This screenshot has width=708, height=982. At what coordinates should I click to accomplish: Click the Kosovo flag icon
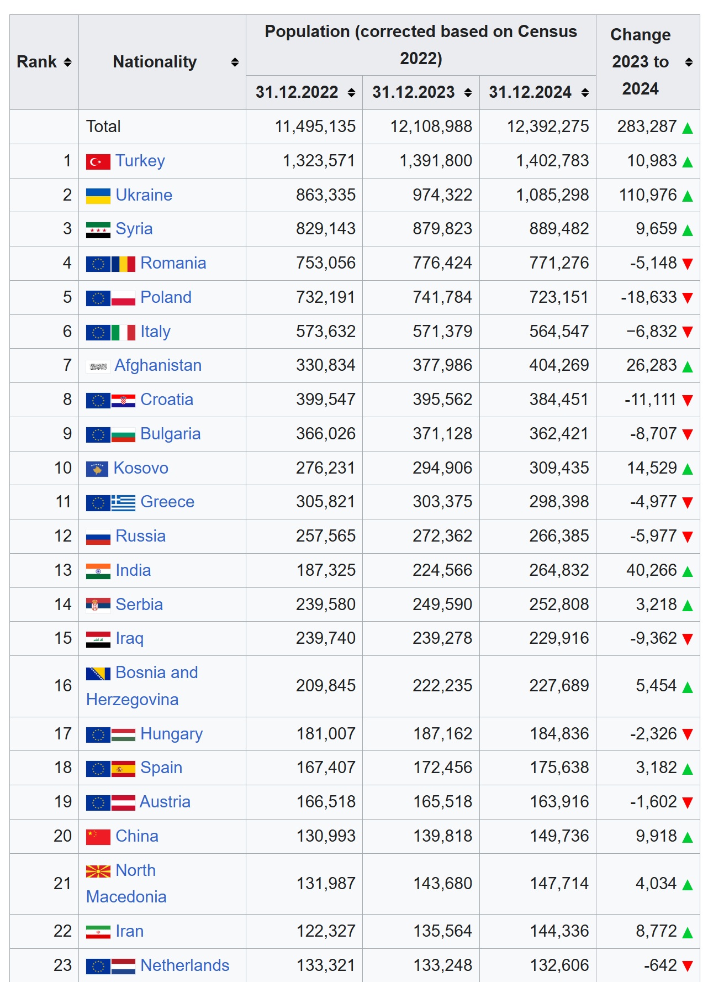pos(97,469)
